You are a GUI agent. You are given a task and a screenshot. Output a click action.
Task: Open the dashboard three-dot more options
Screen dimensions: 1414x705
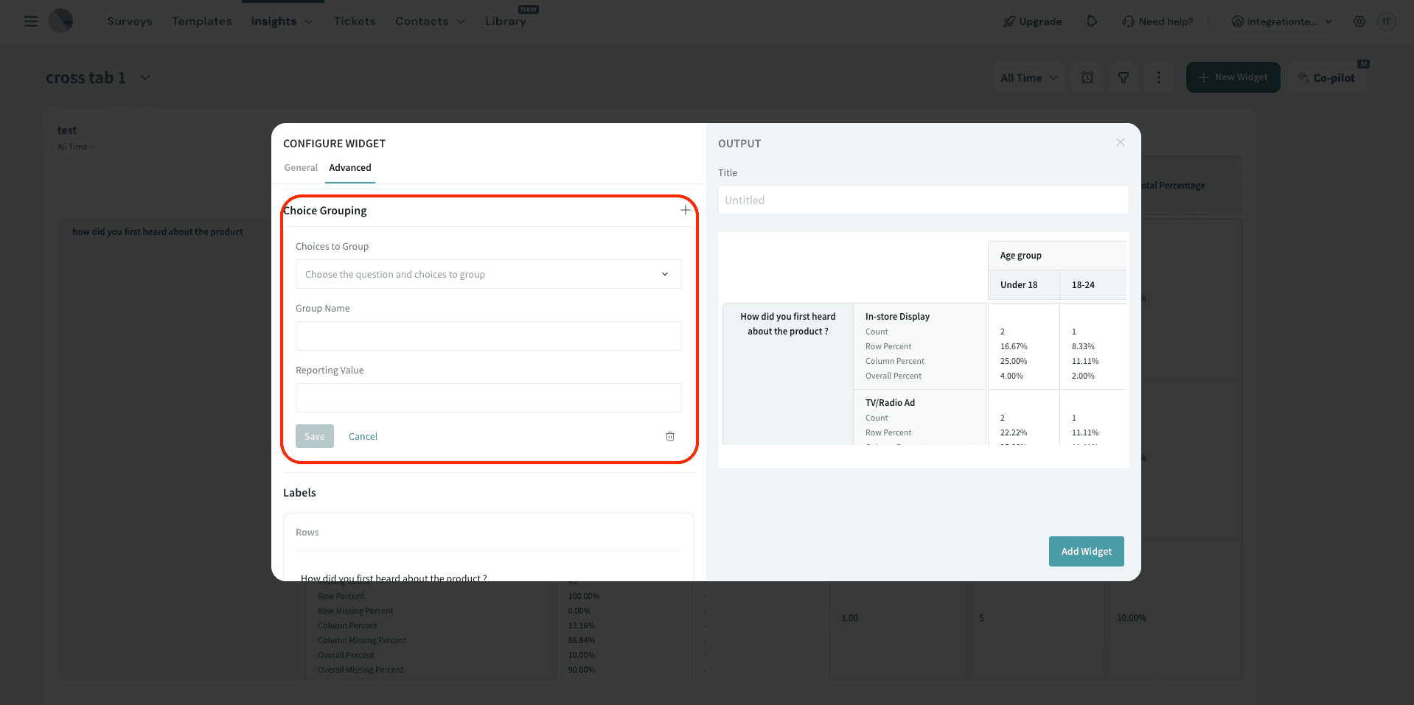coord(1159,77)
